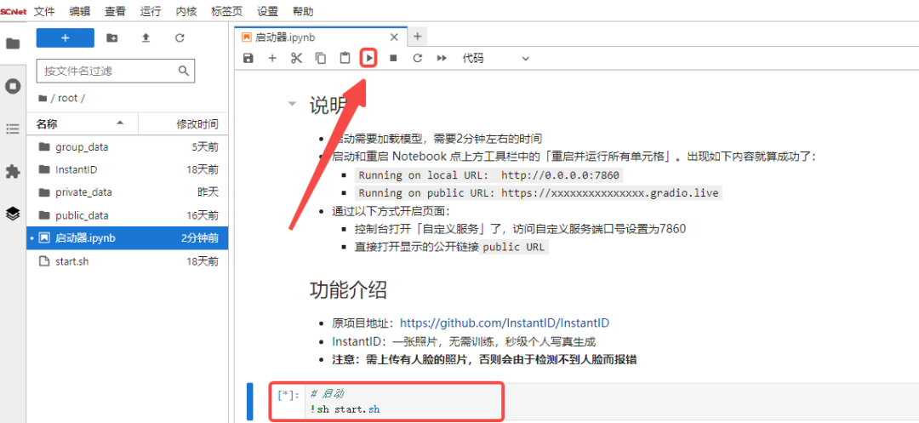919x423 pixels.
Task: Click the file name filter search field
Action: point(106,71)
